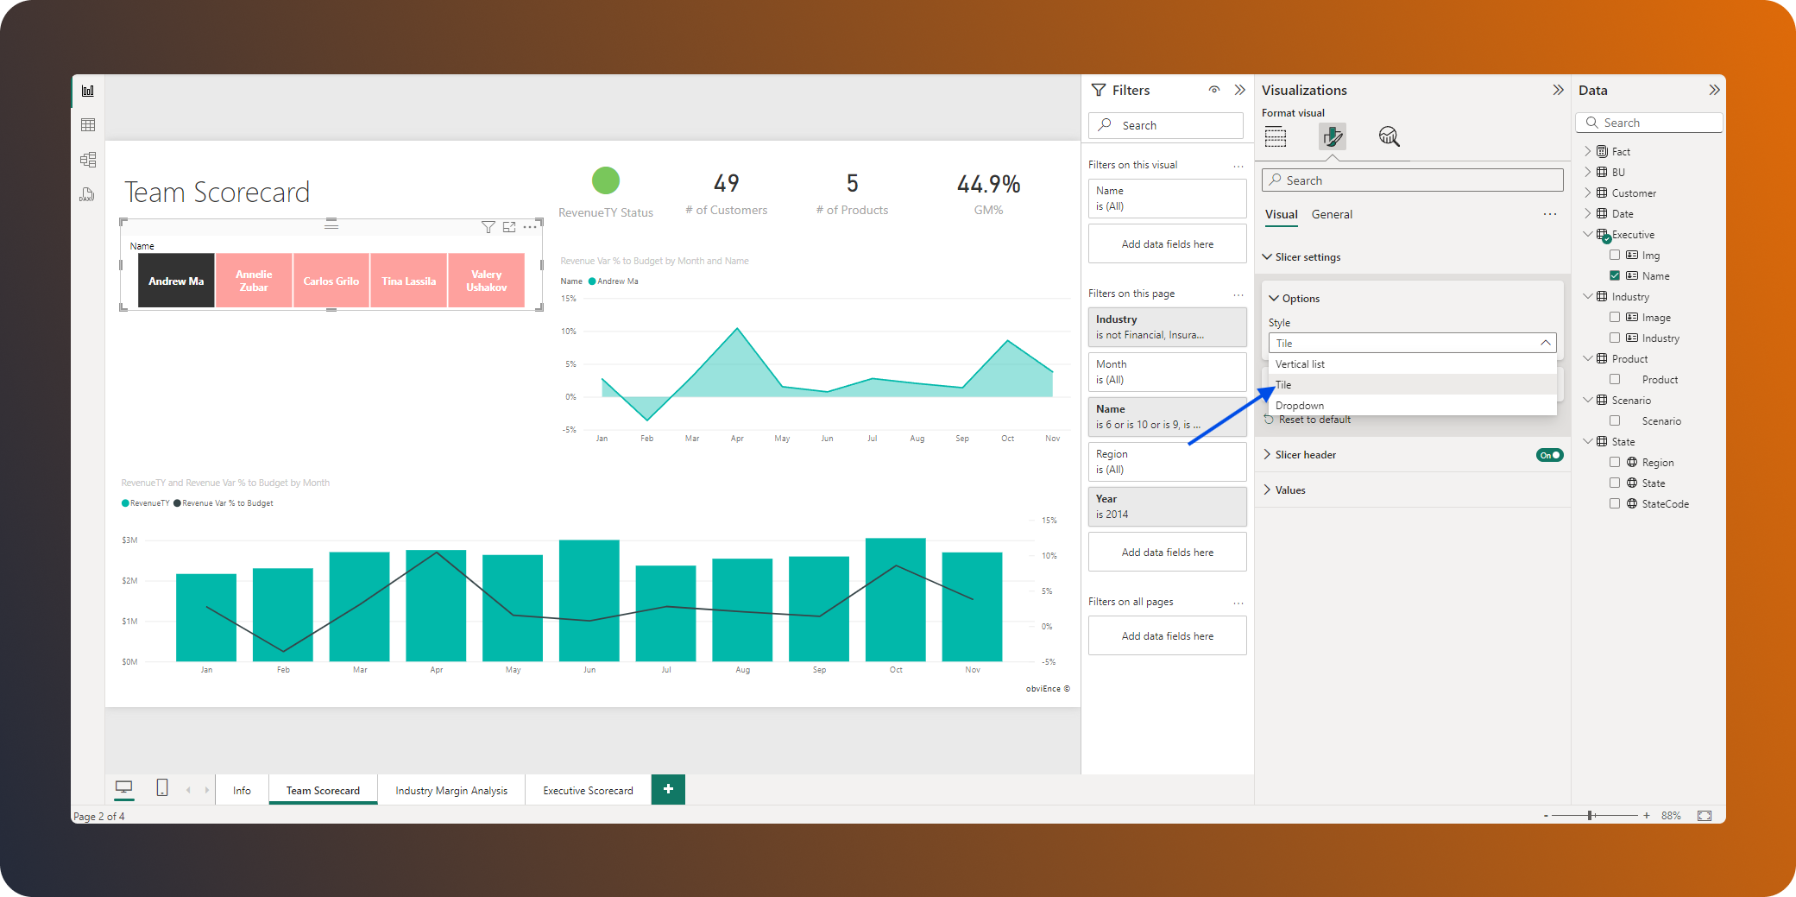The height and width of the screenshot is (897, 1796).
Task: Open the Analytics pane magnifying glass icon
Action: pos(1389,136)
